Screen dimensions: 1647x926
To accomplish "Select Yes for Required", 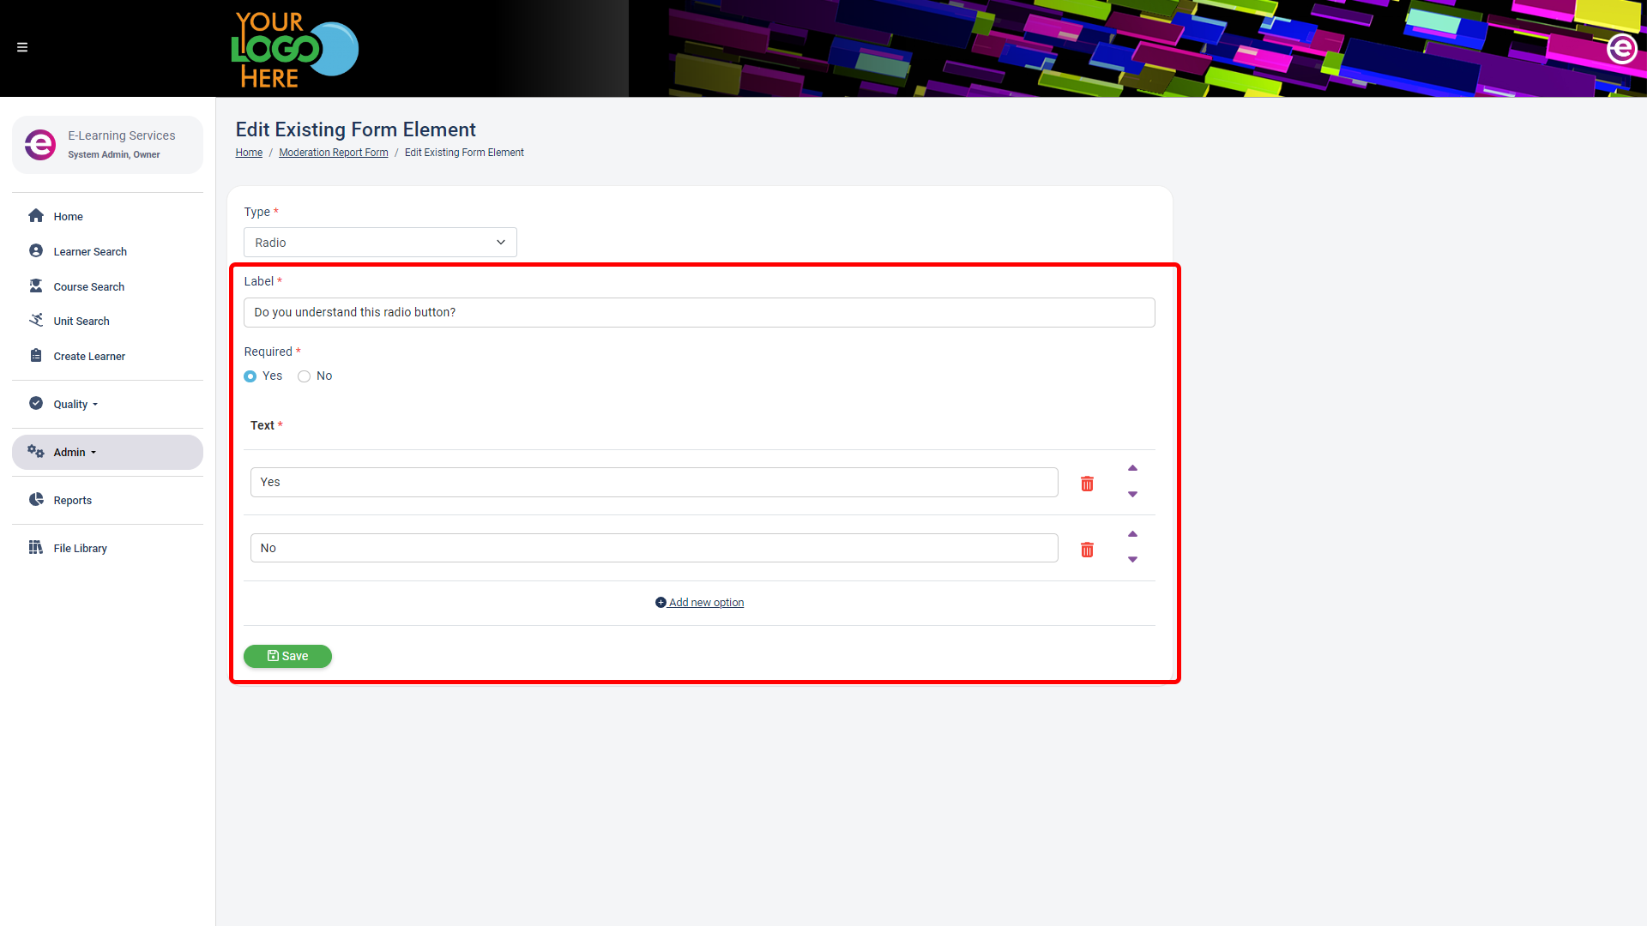I will pyautogui.click(x=250, y=376).
